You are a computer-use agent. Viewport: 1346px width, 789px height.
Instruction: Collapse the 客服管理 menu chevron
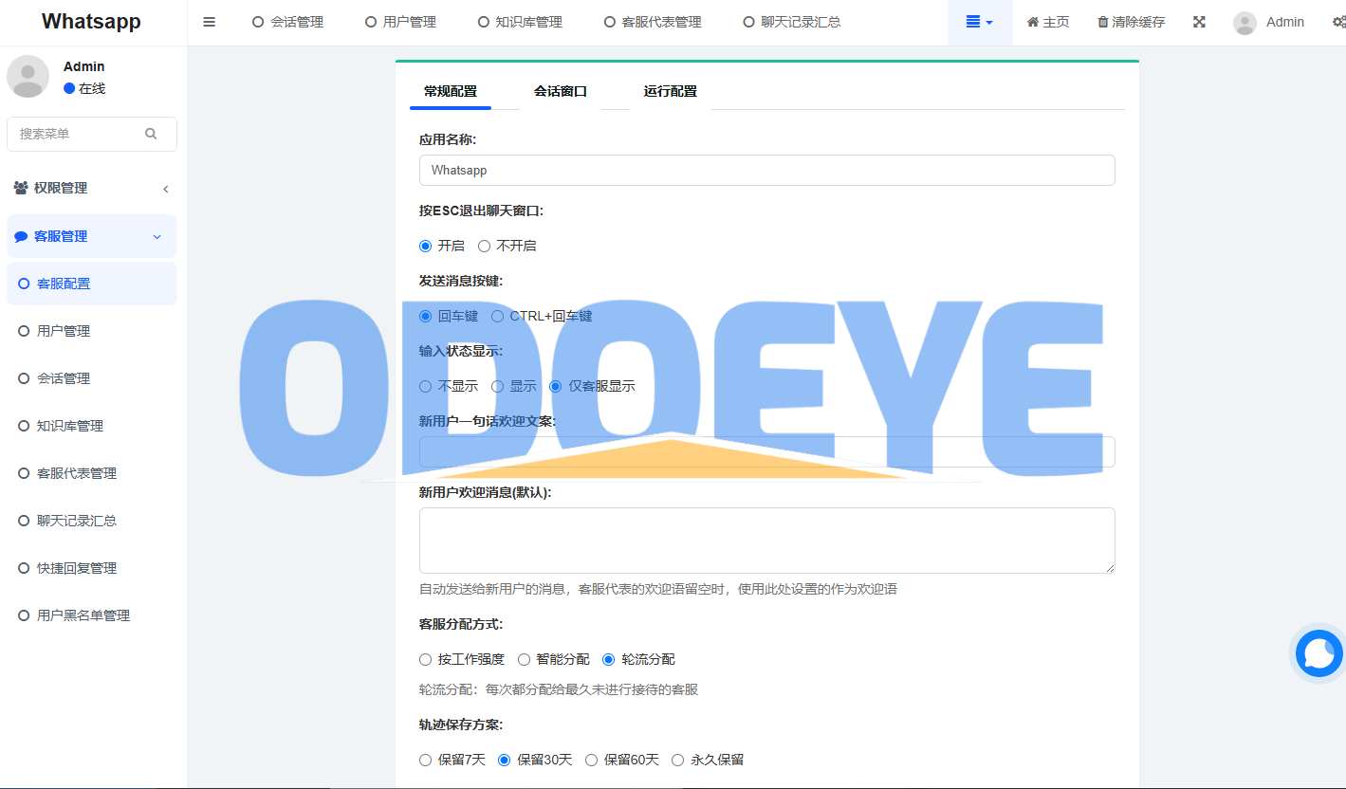point(157,236)
